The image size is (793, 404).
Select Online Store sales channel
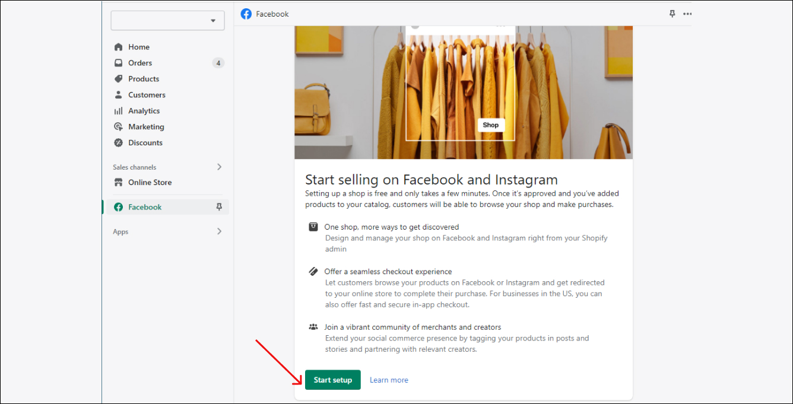pyautogui.click(x=150, y=183)
